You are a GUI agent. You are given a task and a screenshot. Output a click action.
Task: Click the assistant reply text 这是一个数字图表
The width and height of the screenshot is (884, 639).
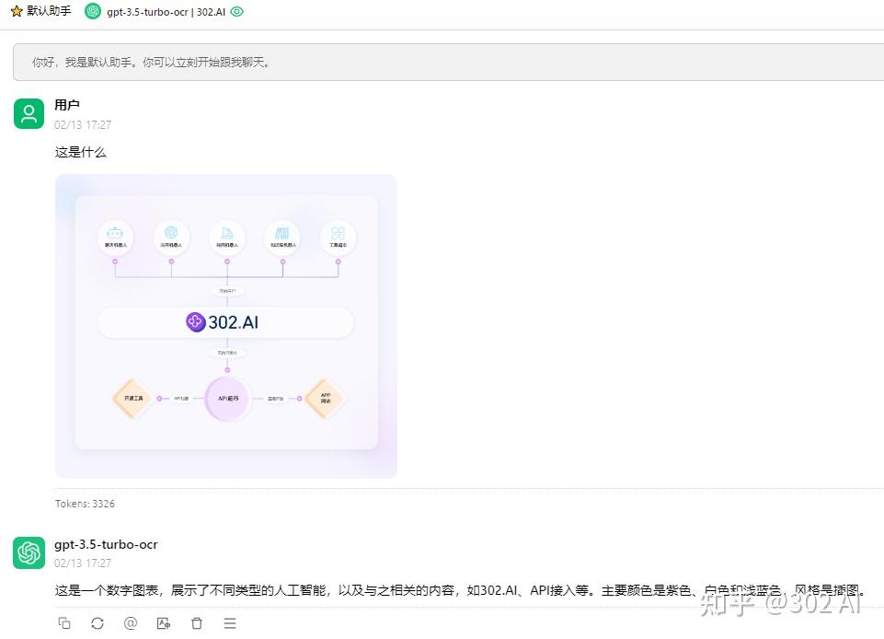pos(460,590)
